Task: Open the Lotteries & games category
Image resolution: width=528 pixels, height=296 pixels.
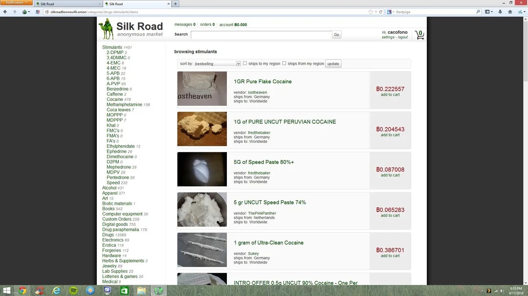Action: [x=120, y=276]
